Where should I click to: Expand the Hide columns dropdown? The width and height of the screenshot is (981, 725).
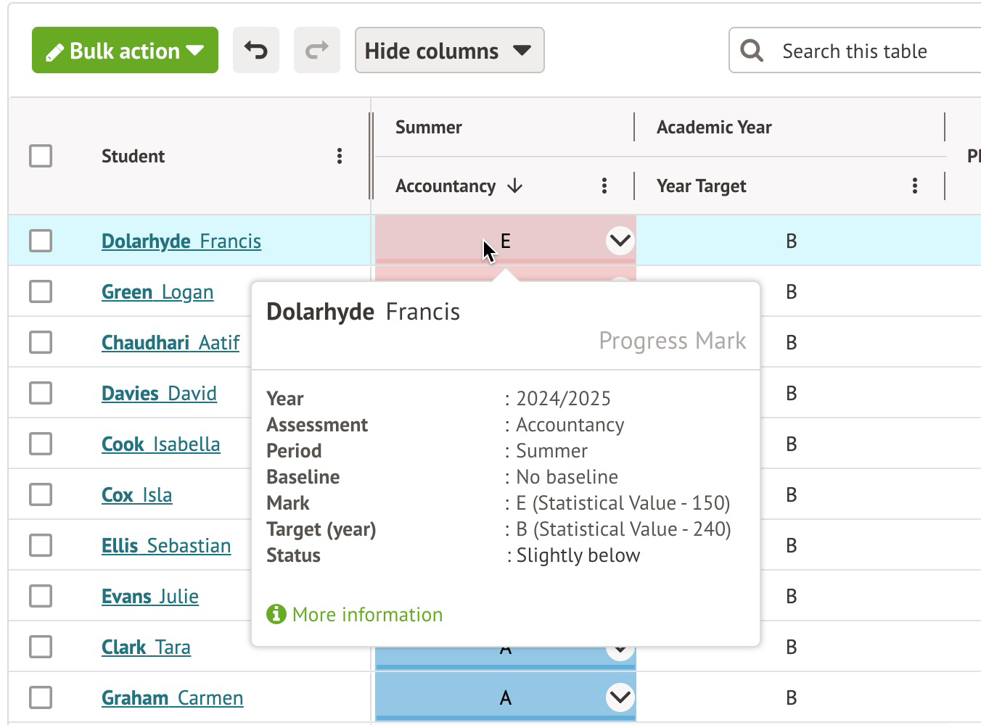click(449, 50)
